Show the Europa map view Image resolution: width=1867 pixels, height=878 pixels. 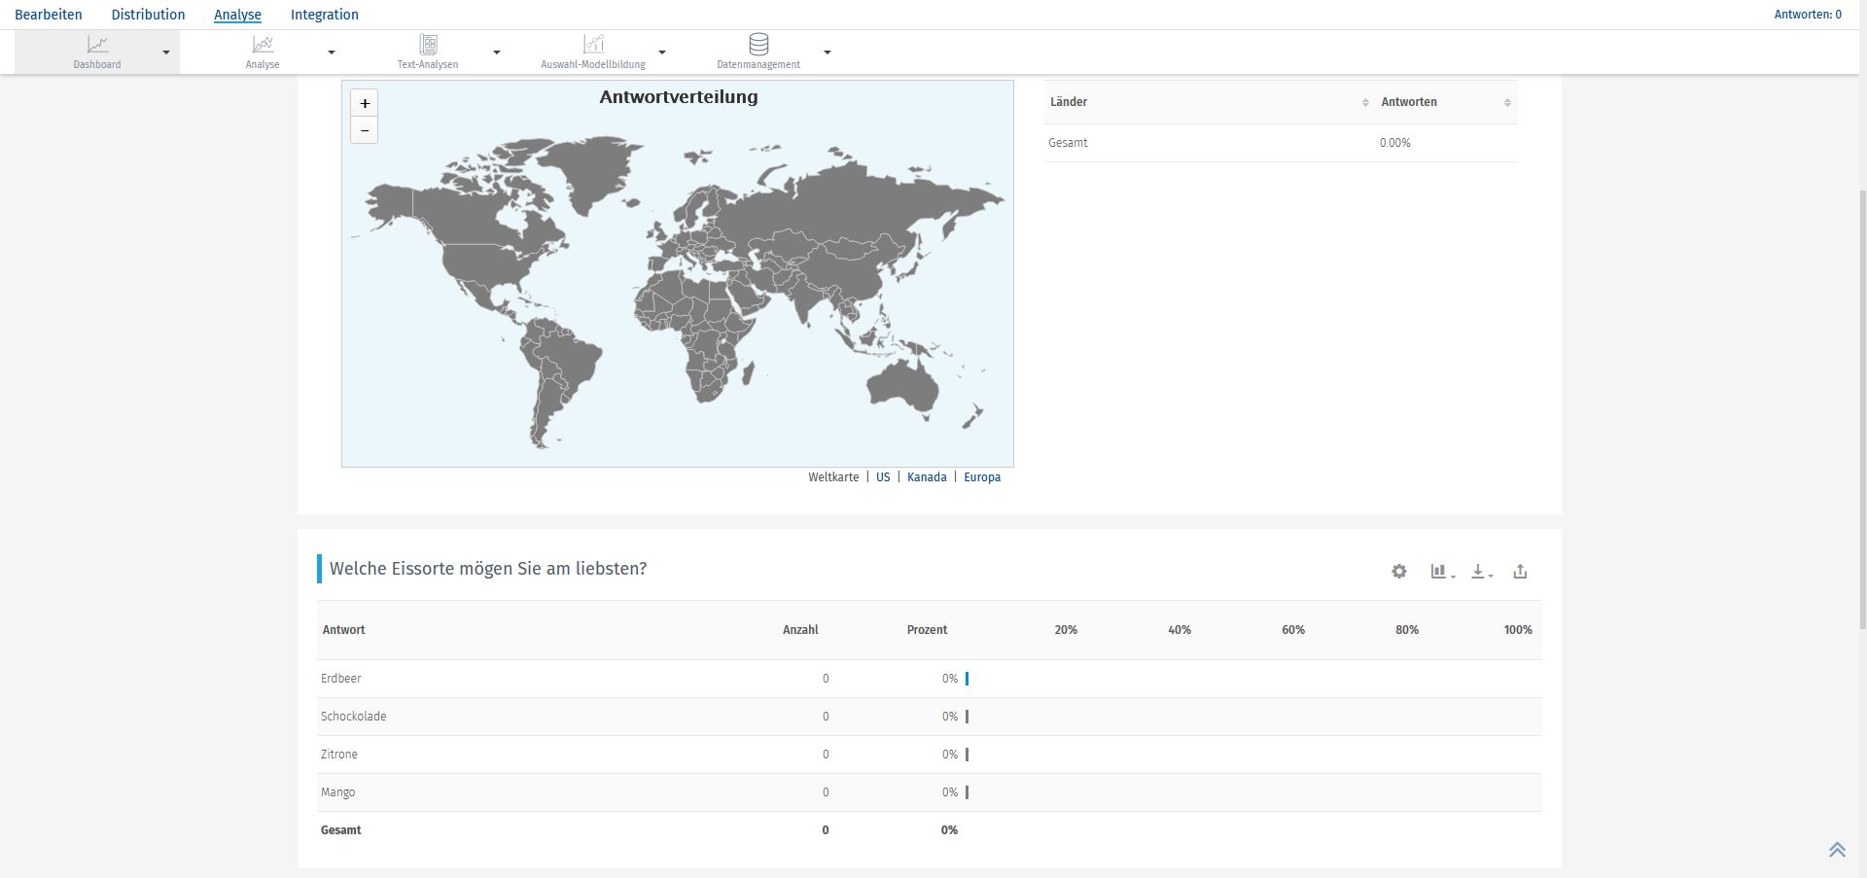tap(981, 477)
